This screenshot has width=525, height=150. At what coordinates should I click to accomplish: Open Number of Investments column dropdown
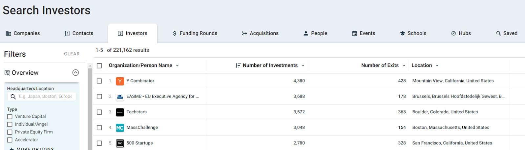click(303, 66)
